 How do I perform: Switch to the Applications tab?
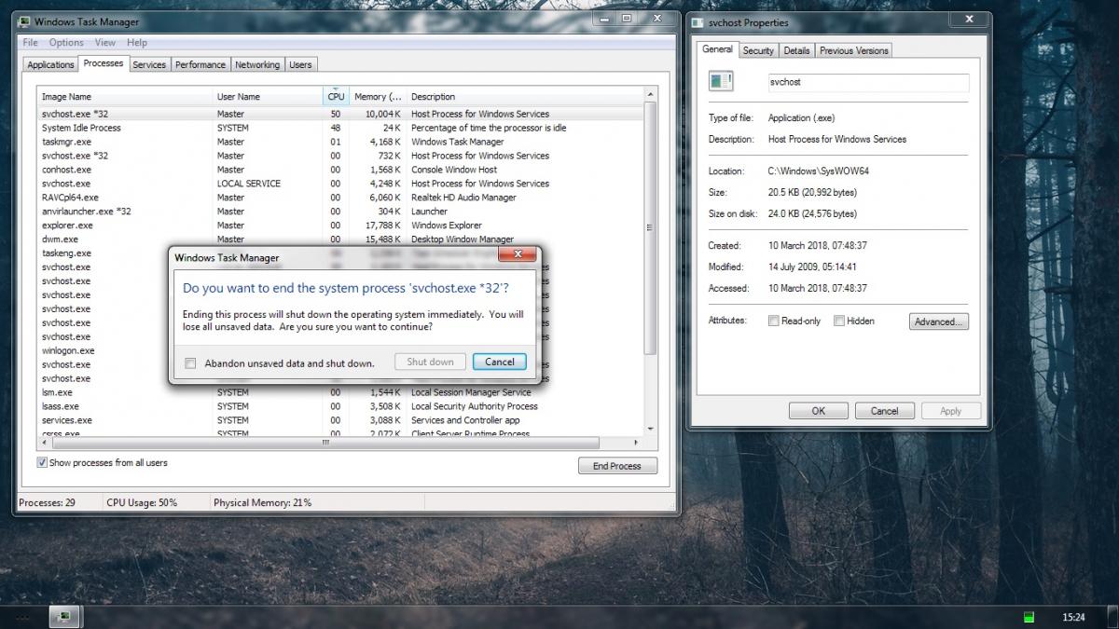click(x=50, y=65)
